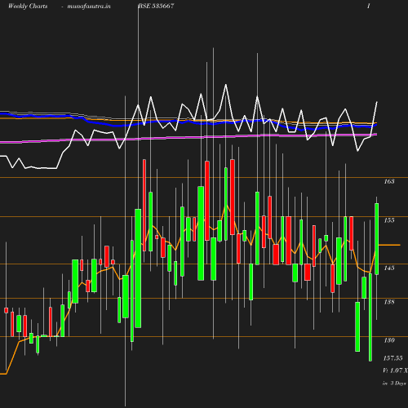Image resolution: width=408 pixels, height=408 pixels.
Task: Click the 'BSE 535667' ticker label
Action: (156, 6)
